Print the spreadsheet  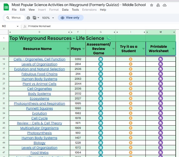[28, 18]
